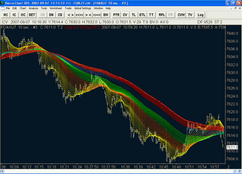This screenshot has width=242, height=174.
Task: Click the 7608.0 price scale label
Action: point(232,159)
